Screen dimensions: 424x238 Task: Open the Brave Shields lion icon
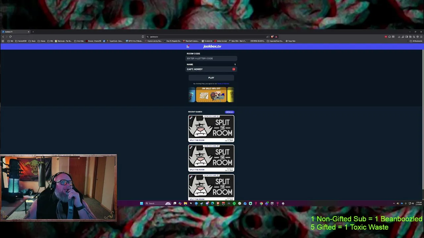click(x=272, y=37)
